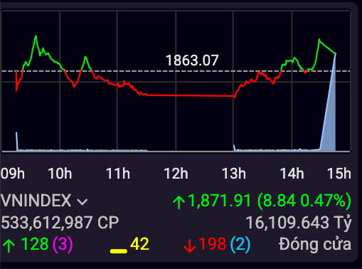The height and width of the screenshot is (269, 362).
Task: Click the 14h time axis label
Action: coord(292,174)
